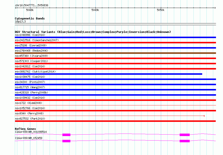Select the esv34300 (Pinto2007) blue bar
This screenshot has width=223, height=155.
click(115, 84)
